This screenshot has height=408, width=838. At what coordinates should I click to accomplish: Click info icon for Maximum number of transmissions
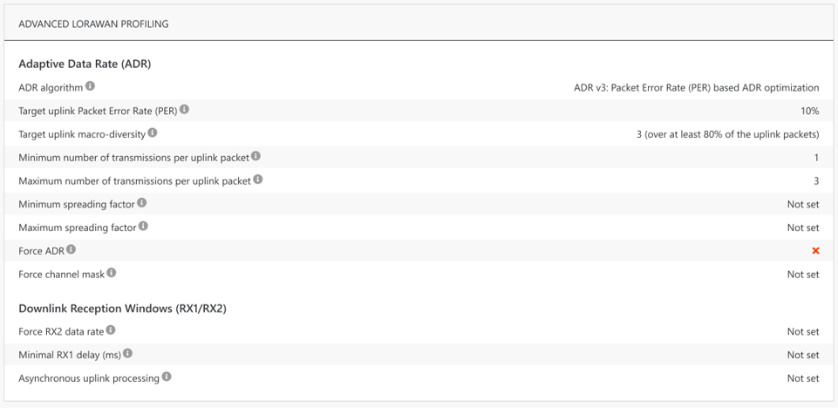click(258, 180)
